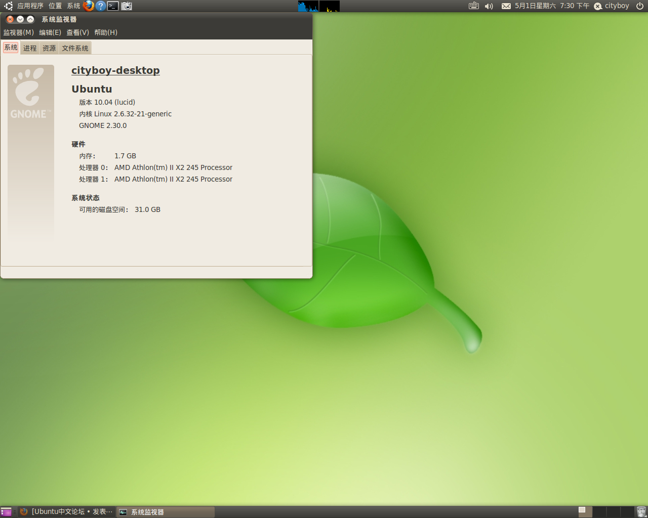Click the 系统状态 section heading

(86, 198)
